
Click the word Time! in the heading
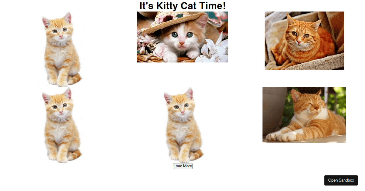click(213, 5)
